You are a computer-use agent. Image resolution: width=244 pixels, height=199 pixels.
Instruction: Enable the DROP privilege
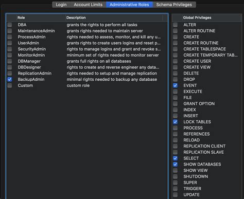coord(175,79)
